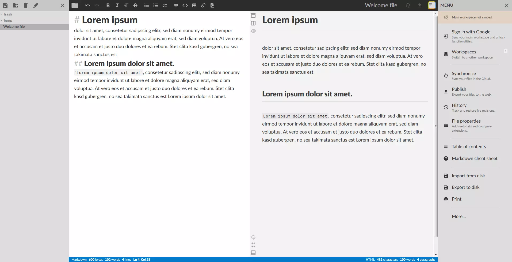Select Import from disk
This screenshot has height=262, width=512.
point(475,176)
